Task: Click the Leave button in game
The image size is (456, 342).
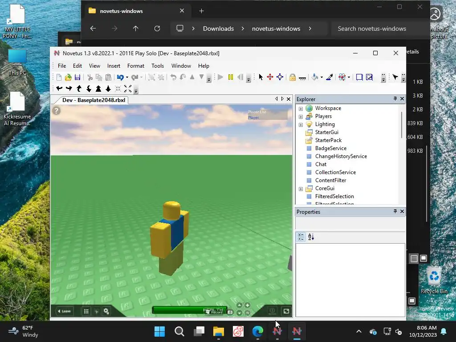Action: coord(65,311)
